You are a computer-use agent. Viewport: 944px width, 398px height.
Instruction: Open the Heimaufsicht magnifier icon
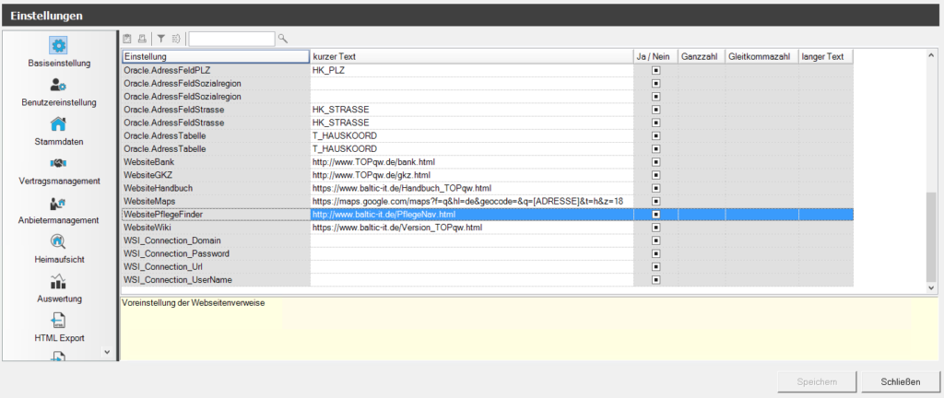pos(58,242)
